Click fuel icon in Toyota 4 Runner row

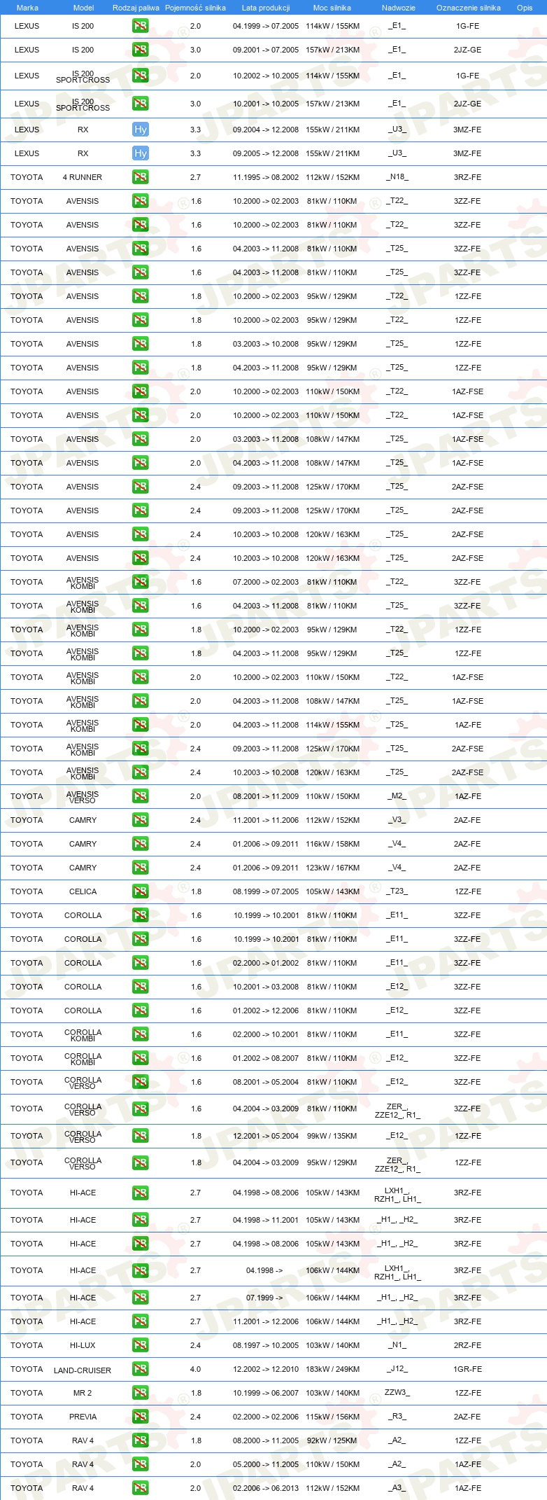pos(141,177)
